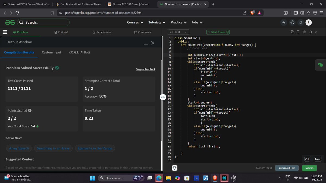Submit the solution code
Image resolution: width=326 pixels, height=183 pixels.
309,168
